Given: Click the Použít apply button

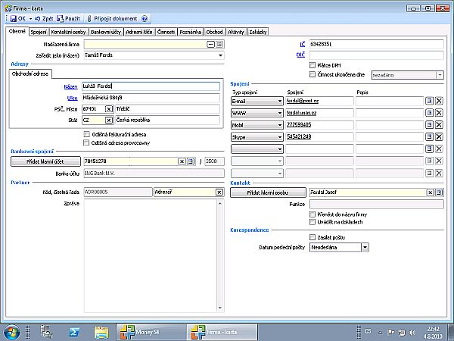Looking at the screenshot, I should coord(68,18).
